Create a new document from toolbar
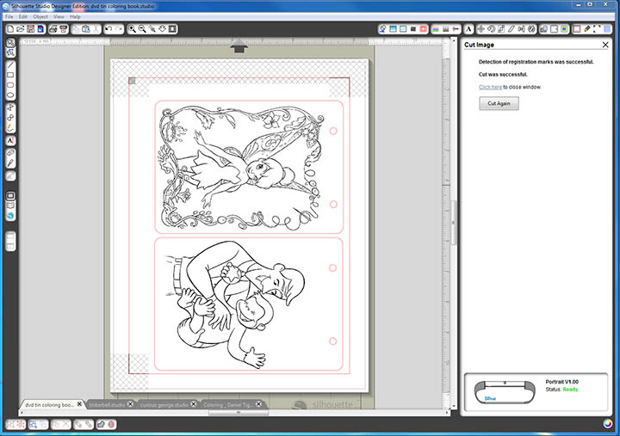620x436 pixels. (10, 29)
